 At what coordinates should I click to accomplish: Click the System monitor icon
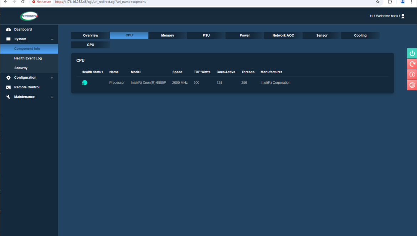[x=9, y=39]
